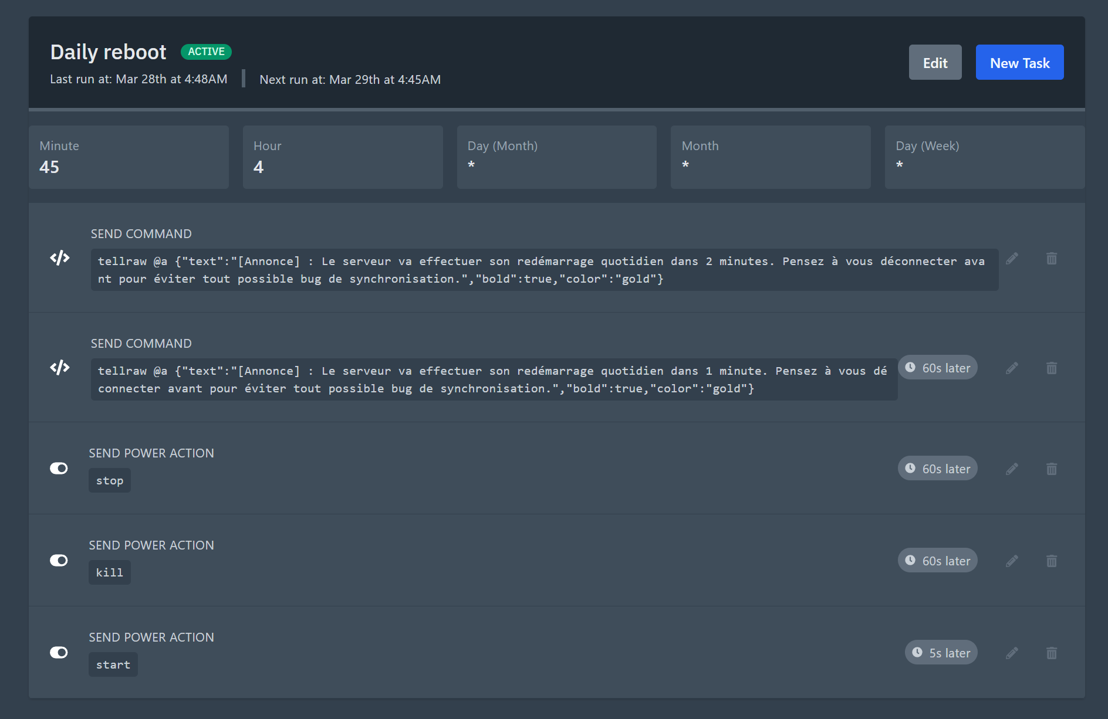Click the kill payload label
The image size is (1108, 719).
[x=110, y=572]
